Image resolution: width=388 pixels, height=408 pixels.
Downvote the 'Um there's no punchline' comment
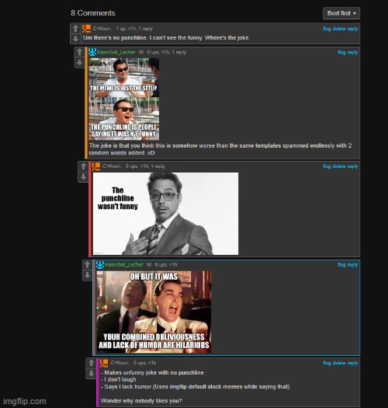point(75,39)
